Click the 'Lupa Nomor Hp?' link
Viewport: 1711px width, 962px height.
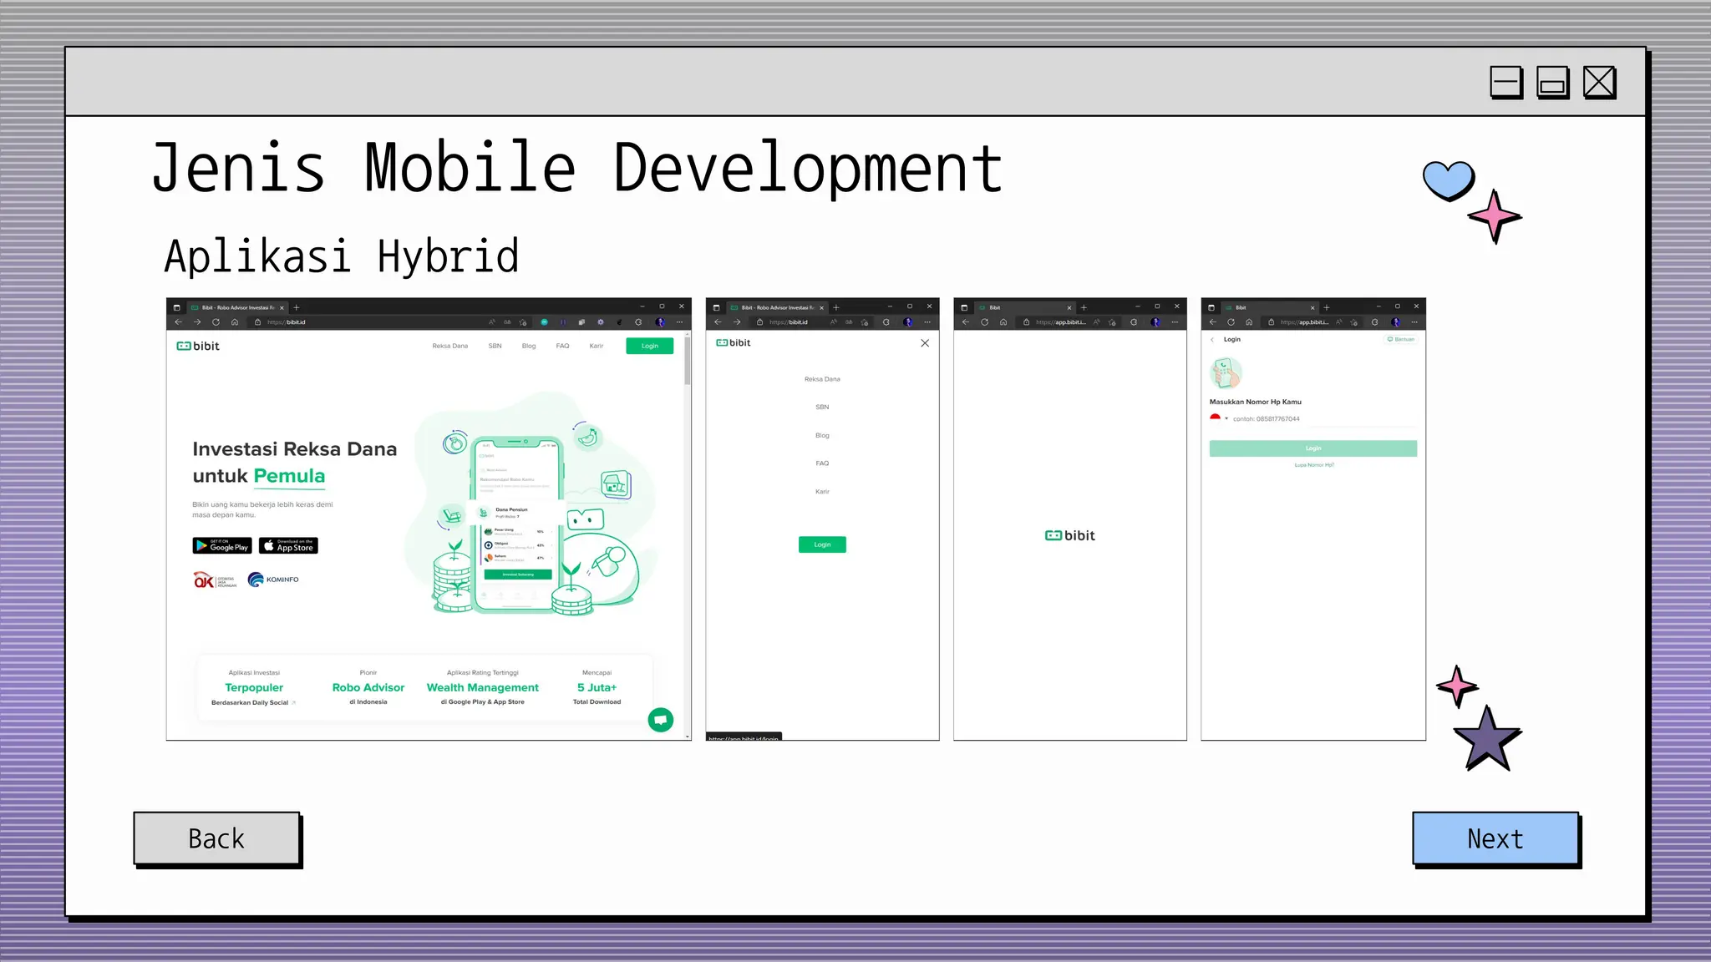click(x=1314, y=465)
